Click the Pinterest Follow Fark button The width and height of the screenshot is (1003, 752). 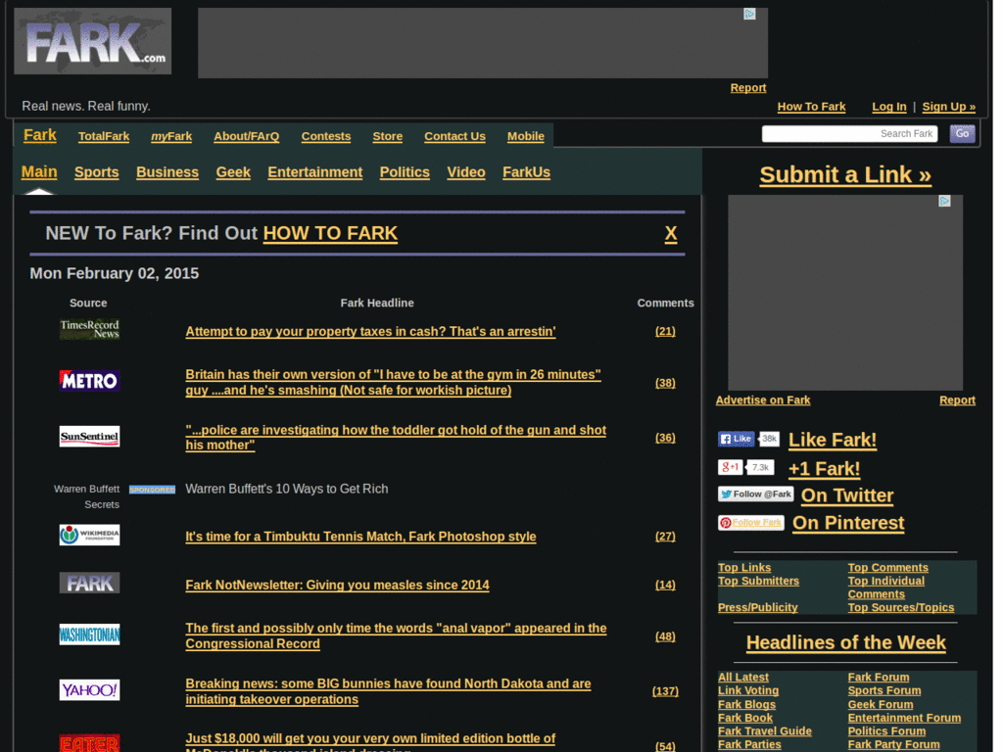pyautogui.click(x=751, y=523)
